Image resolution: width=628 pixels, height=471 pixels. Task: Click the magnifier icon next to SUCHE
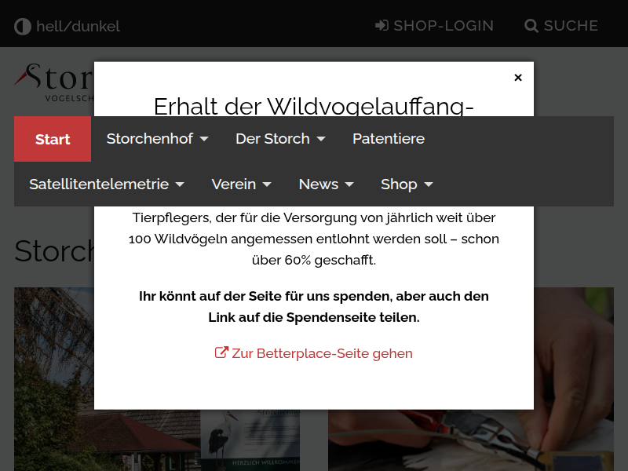coord(532,26)
